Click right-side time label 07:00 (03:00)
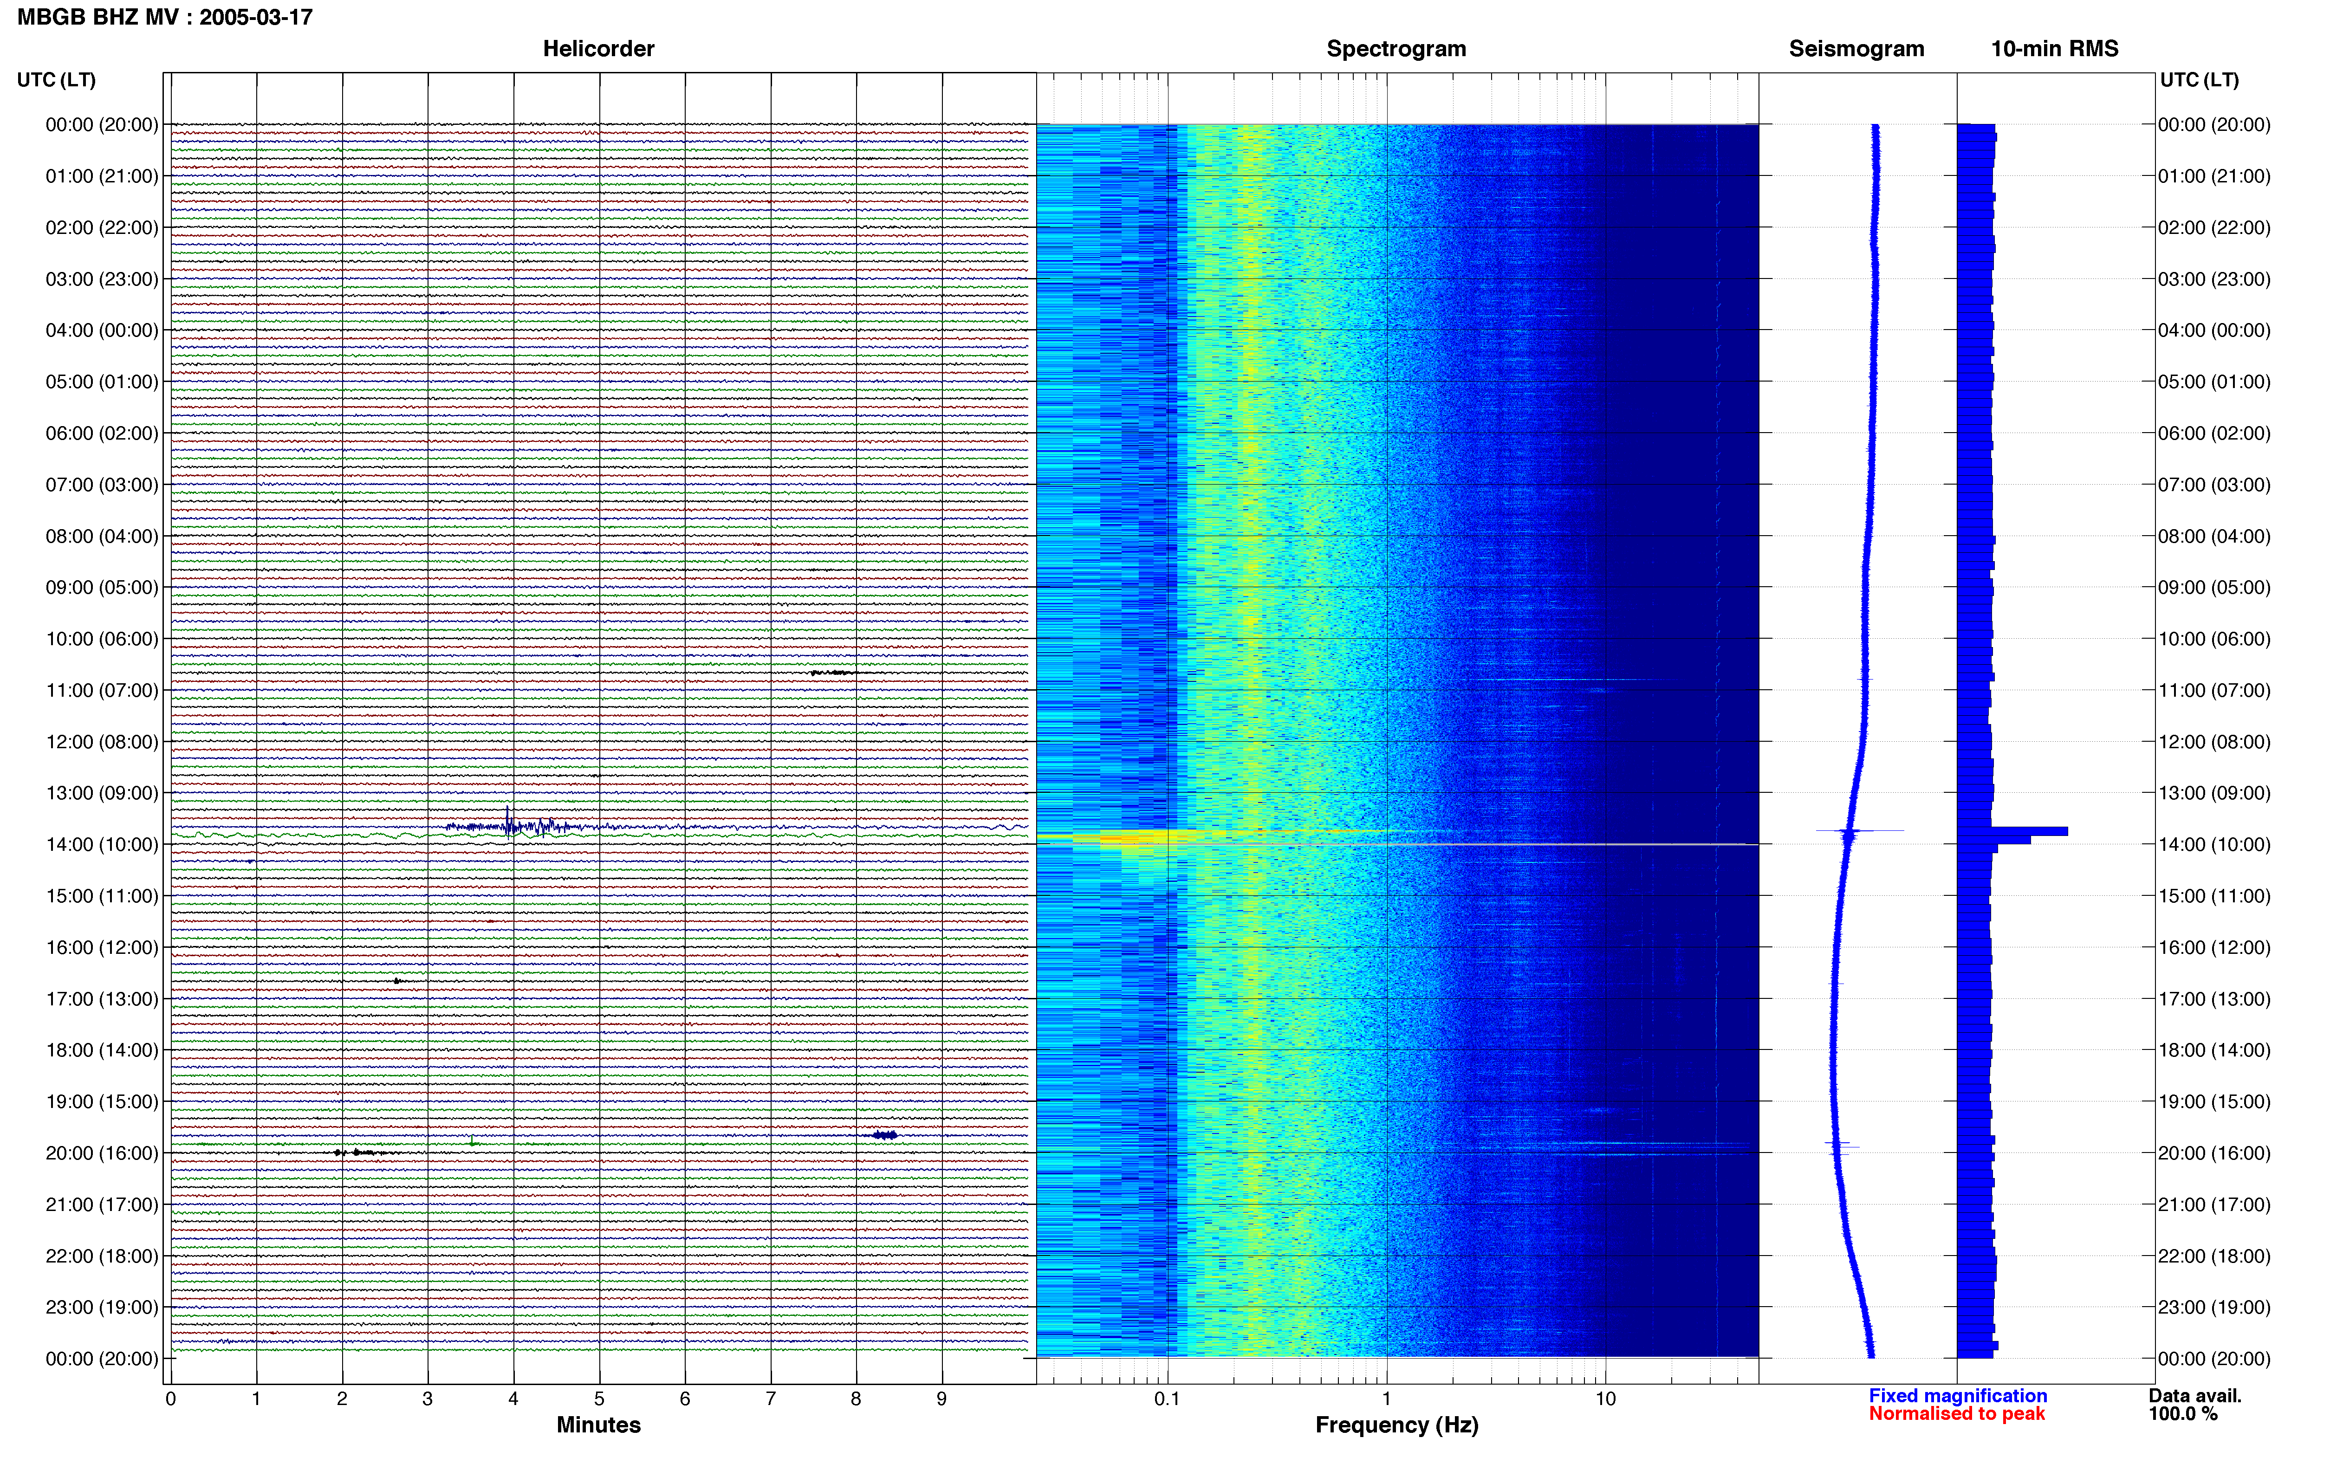Image resolution: width=2330 pixels, height=1457 pixels. pos(2213,485)
